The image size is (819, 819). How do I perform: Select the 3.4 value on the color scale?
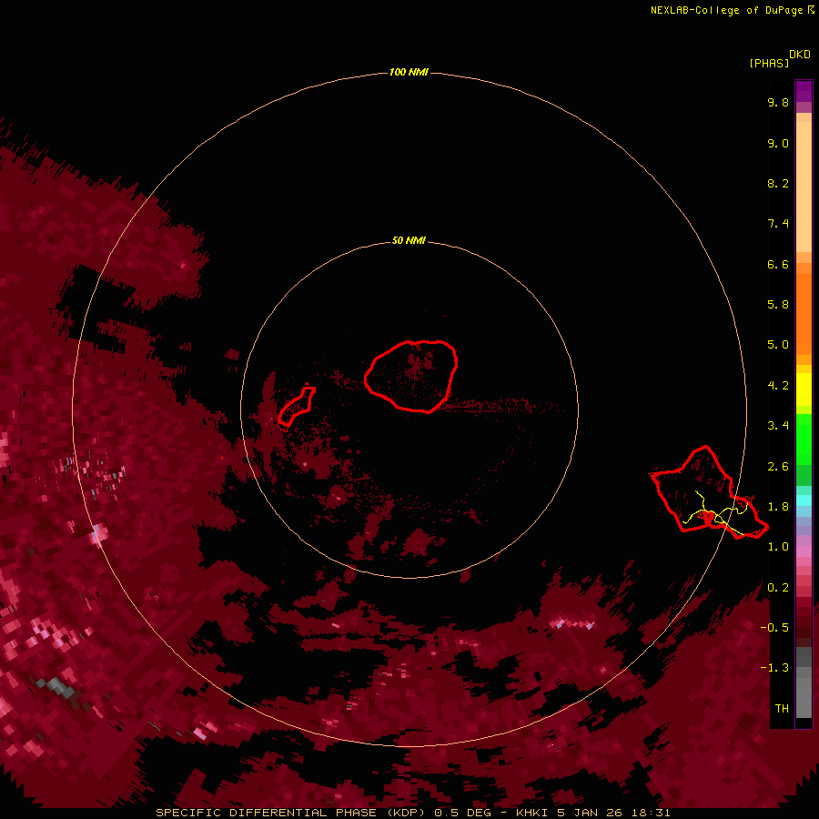[x=778, y=426]
